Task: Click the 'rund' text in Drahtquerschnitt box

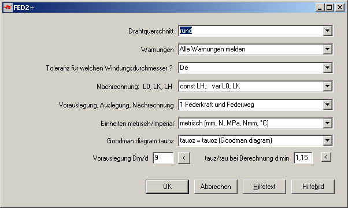Action: click(x=186, y=31)
